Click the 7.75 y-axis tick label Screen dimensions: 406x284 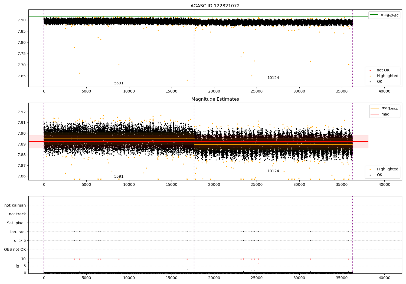pyautogui.click(x=22, y=54)
